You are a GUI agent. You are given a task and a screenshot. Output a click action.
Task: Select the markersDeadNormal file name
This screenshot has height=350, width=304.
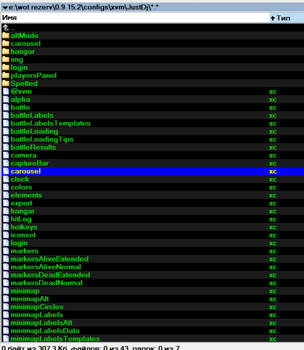pos(46,283)
